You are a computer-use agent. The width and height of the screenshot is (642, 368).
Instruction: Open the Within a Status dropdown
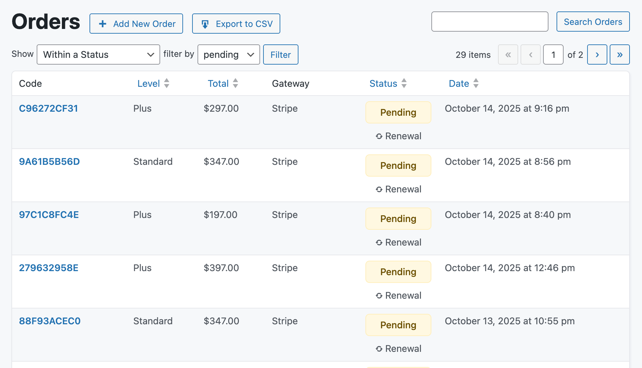tap(98, 54)
